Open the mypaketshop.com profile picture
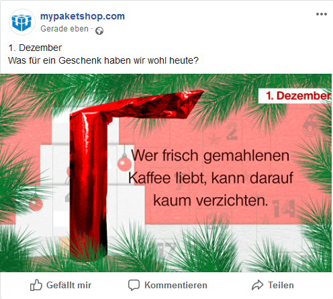This screenshot has width=333, height=299. pyautogui.click(x=21, y=22)
